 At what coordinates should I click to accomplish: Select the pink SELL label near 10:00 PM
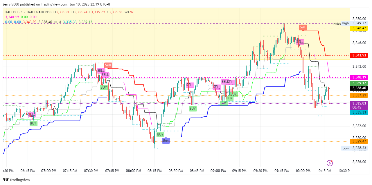pyautogui.click(x=300, y=42)
